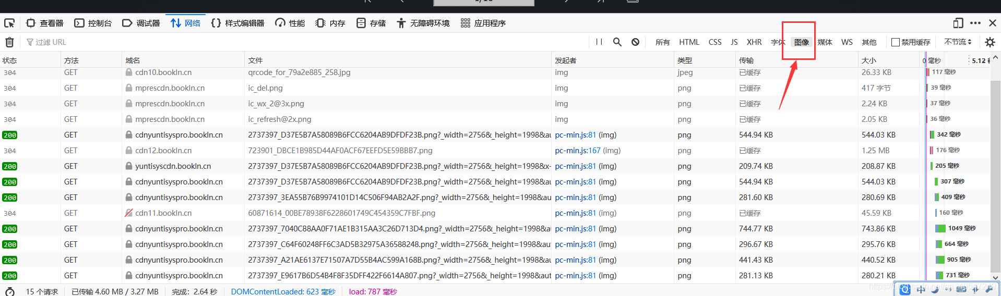Start performance analysis stopwatch icon
This screenshot has width=1001, height=296.
[x=9, y=291]
